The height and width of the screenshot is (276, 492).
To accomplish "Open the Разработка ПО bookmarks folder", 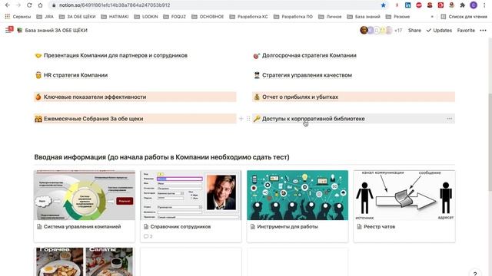I will point(293,17).
